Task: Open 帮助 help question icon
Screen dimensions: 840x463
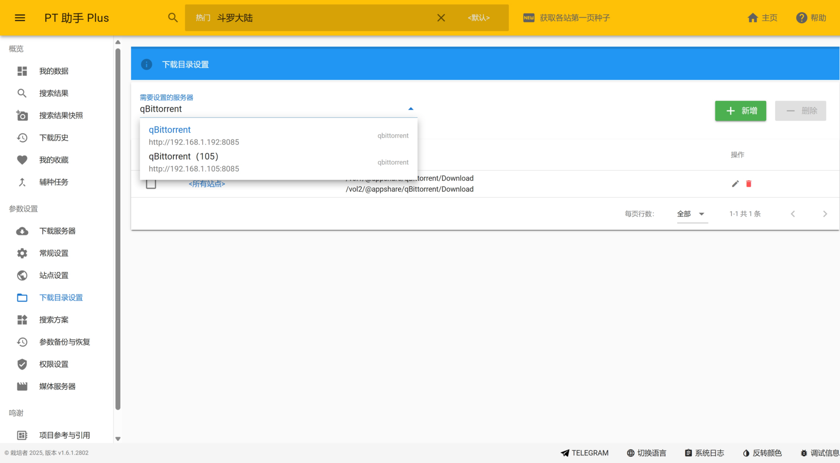Action: (801, 18)
